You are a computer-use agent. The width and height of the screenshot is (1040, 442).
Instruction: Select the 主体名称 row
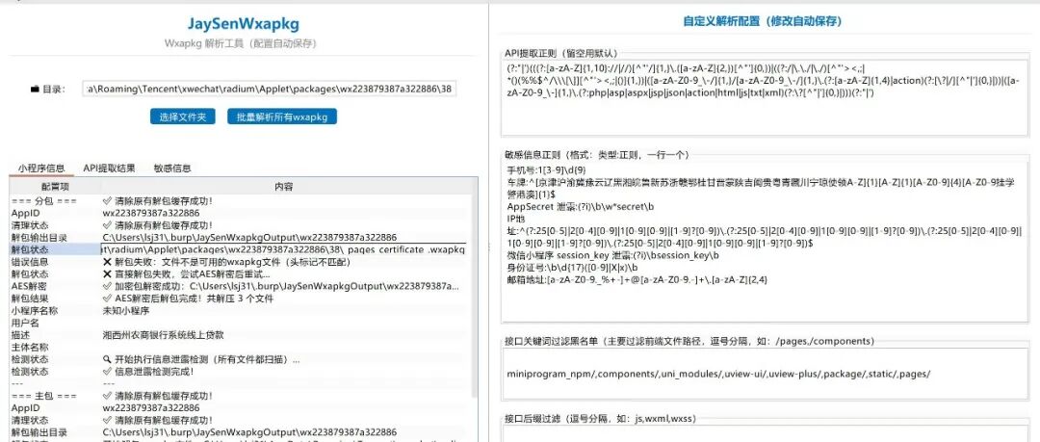[239, 347]
